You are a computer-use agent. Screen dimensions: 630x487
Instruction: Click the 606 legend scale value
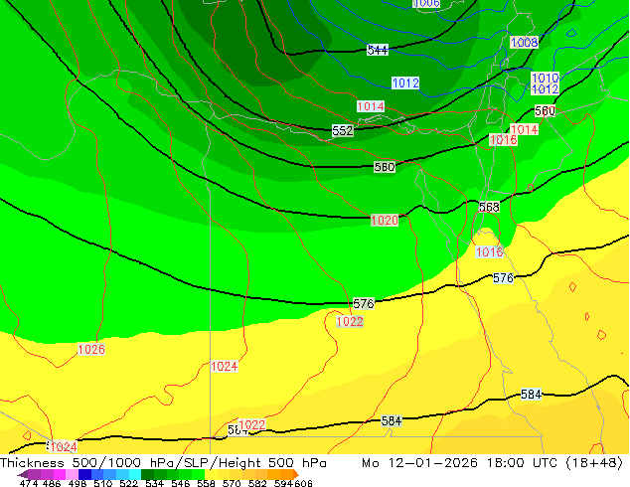coord(303,483)
